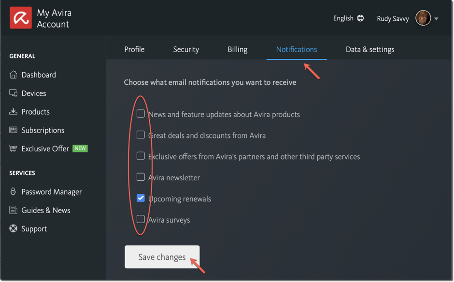This screenshot has width=454, height=282.
Task: Tick the Avira newsletter checkbox
Action: 141,177
